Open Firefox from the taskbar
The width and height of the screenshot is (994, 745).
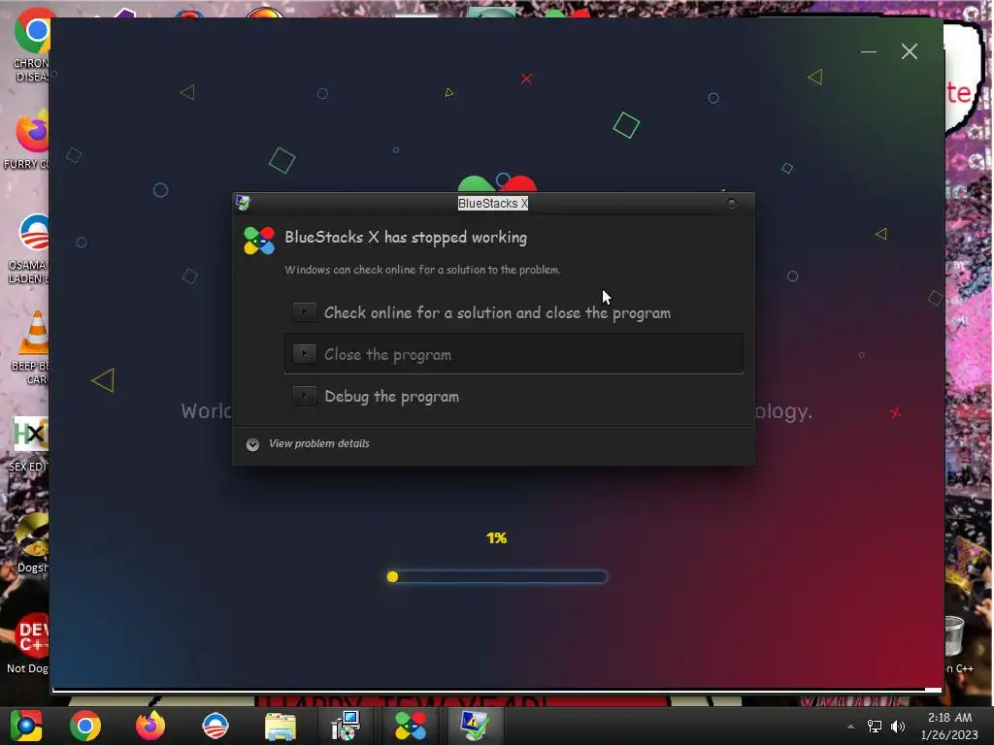(x=150, y=726)
